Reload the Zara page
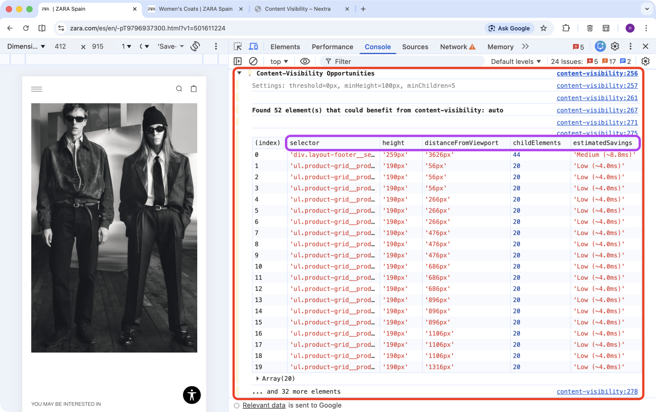 (x=26, y=28)
